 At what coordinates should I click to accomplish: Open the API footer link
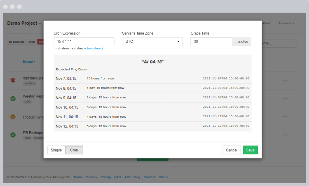(127, 177)
